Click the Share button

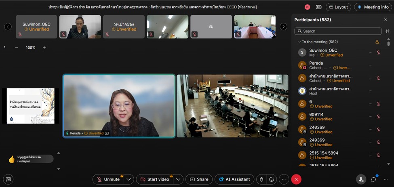(x=199, y=179)
